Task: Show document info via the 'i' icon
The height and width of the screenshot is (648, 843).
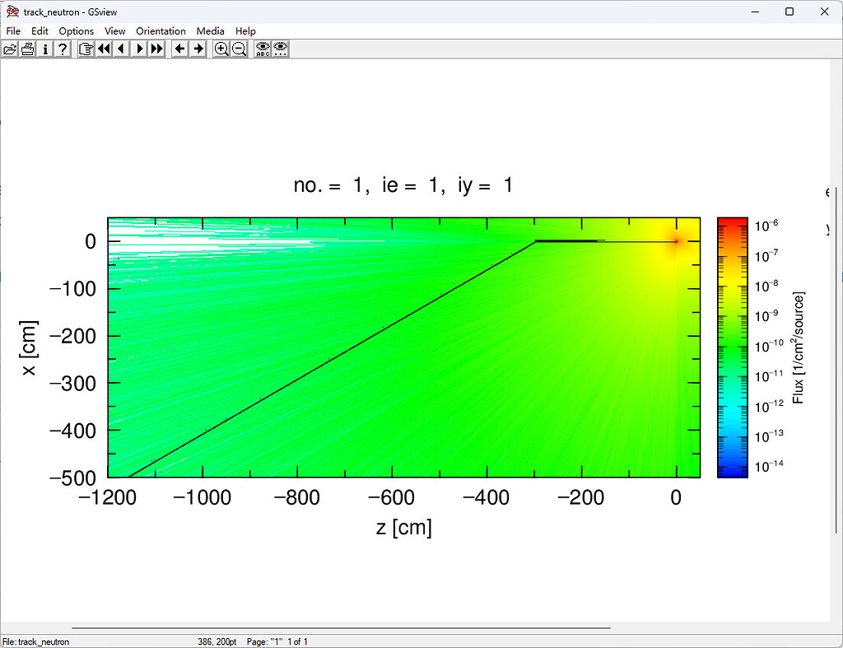Action: pyautogui.click(x=45, y=49)
